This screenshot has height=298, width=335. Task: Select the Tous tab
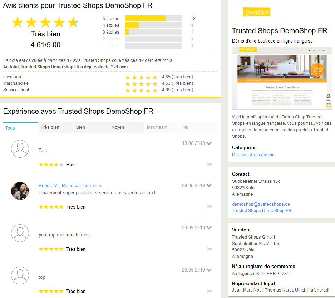pyautogui.click(x=20, y=128)
